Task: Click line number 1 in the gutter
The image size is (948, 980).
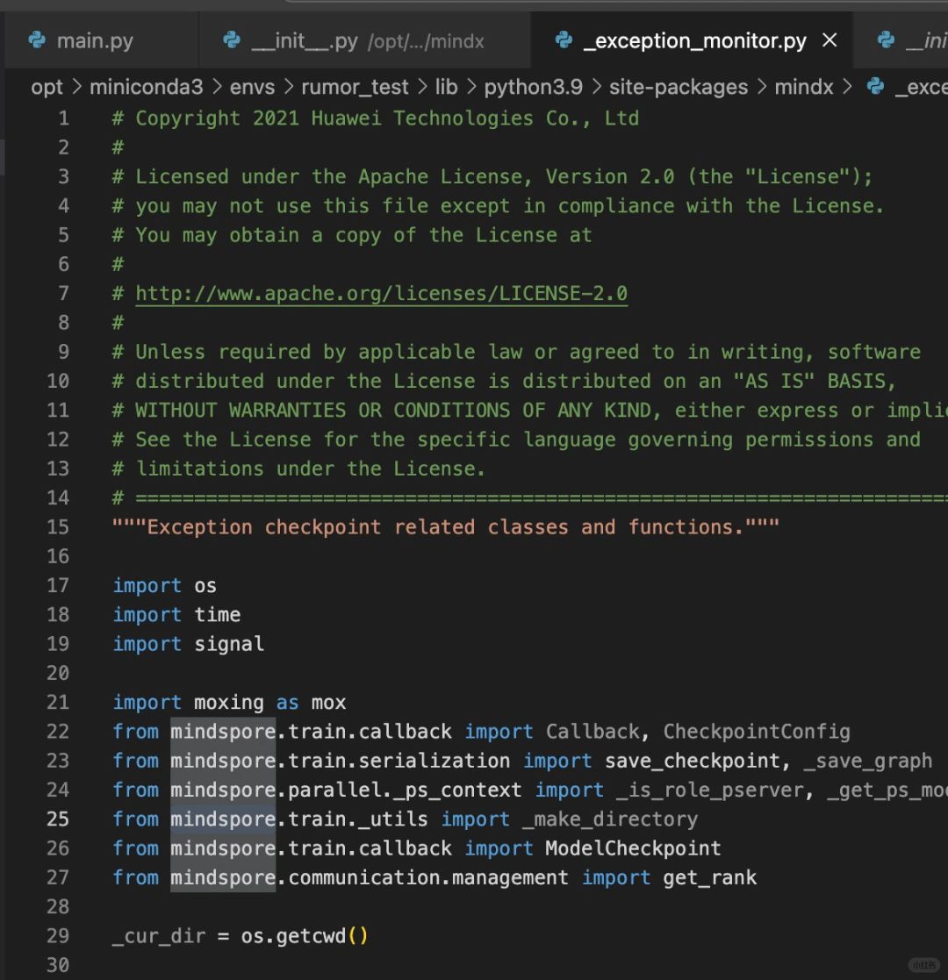Action: 64,118
